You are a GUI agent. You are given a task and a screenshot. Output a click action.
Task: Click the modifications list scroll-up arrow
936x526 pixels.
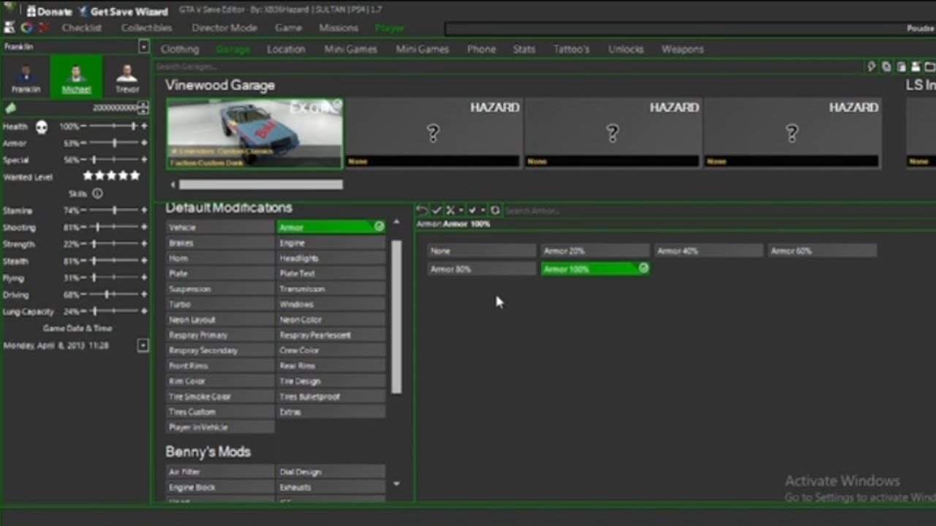coord(396,221)
